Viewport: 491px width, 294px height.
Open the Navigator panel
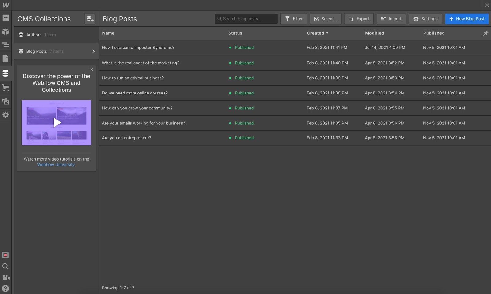coord(6,45)
